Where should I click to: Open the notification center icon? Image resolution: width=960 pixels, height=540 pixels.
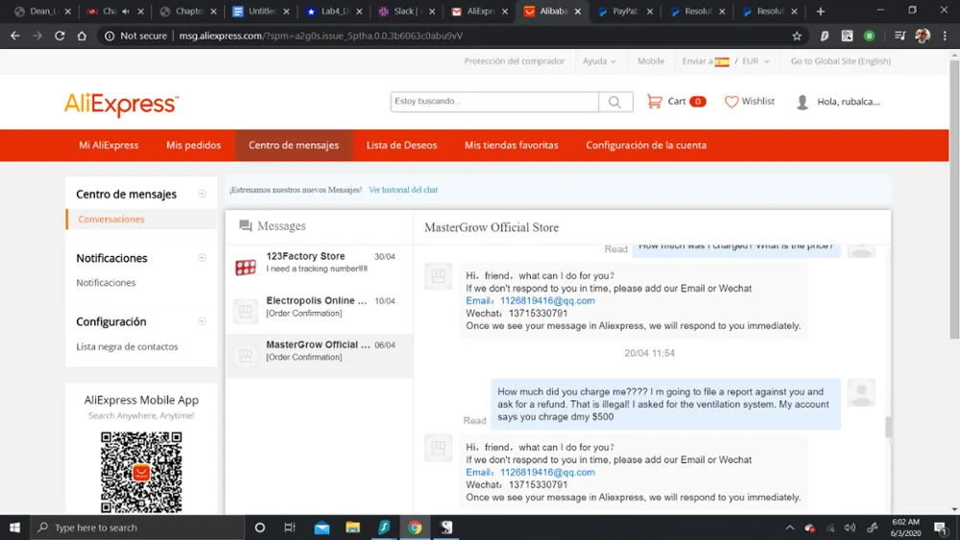pos(941,528)
